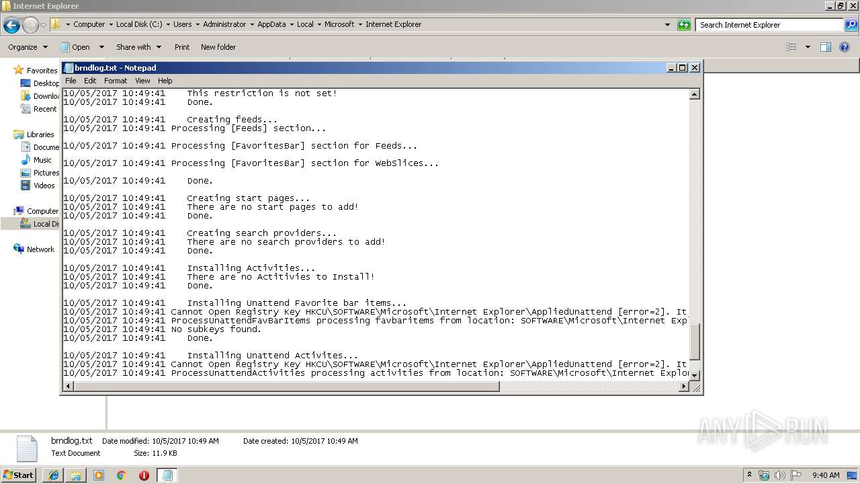Open Notepad Edit menu
This screenshot has height=484, width=860.
(90, 81)
